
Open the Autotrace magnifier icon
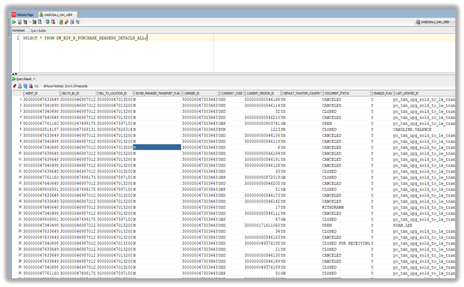40,23
